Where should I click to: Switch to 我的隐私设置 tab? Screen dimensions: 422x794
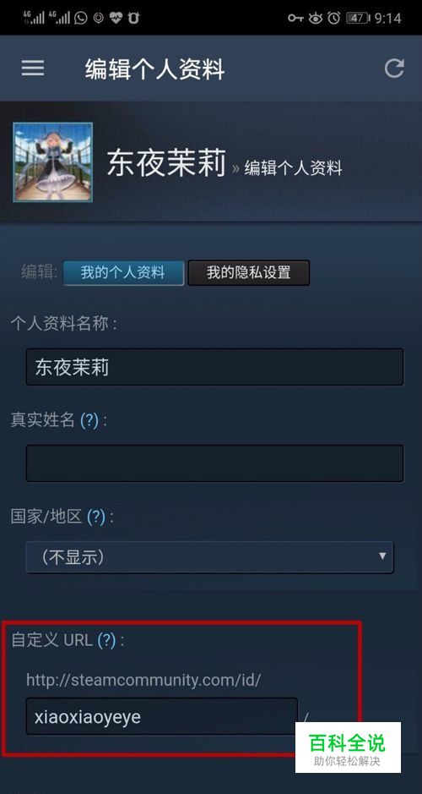pos(249,273)
